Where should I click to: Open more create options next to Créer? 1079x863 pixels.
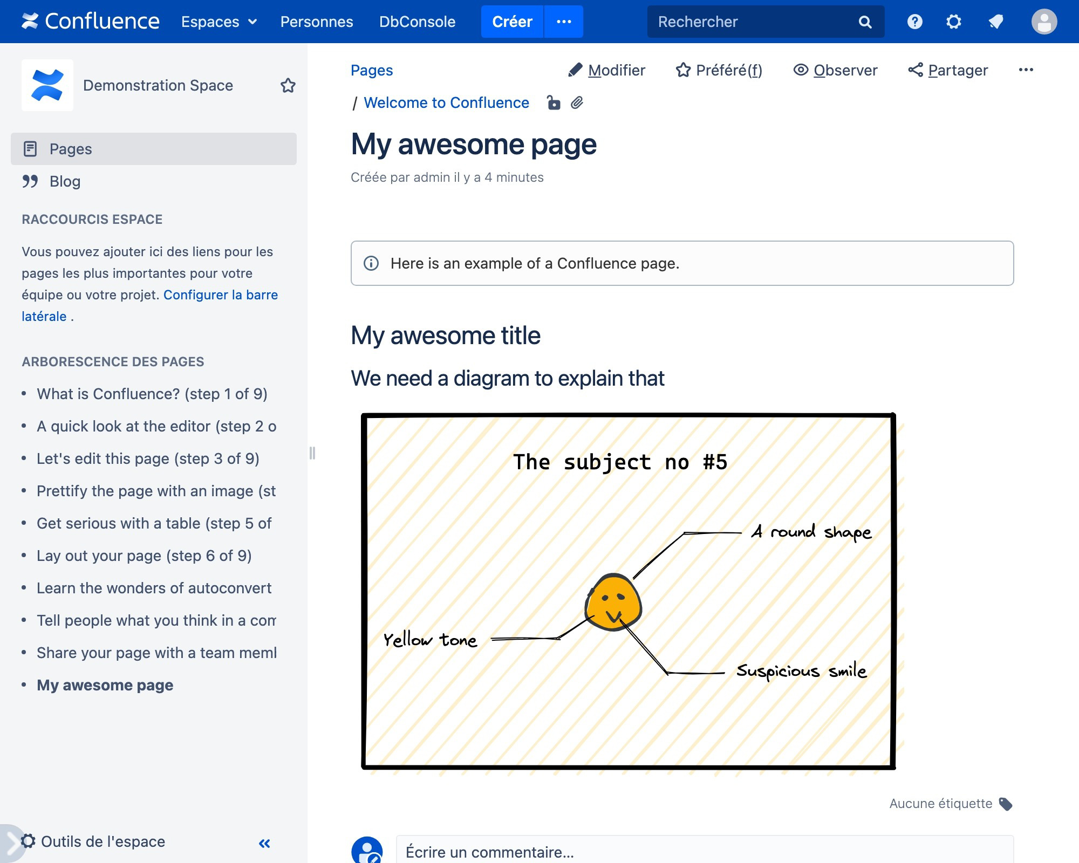(x=564, y=22)
